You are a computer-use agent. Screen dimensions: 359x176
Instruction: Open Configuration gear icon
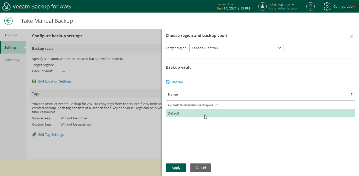(327, 6)
